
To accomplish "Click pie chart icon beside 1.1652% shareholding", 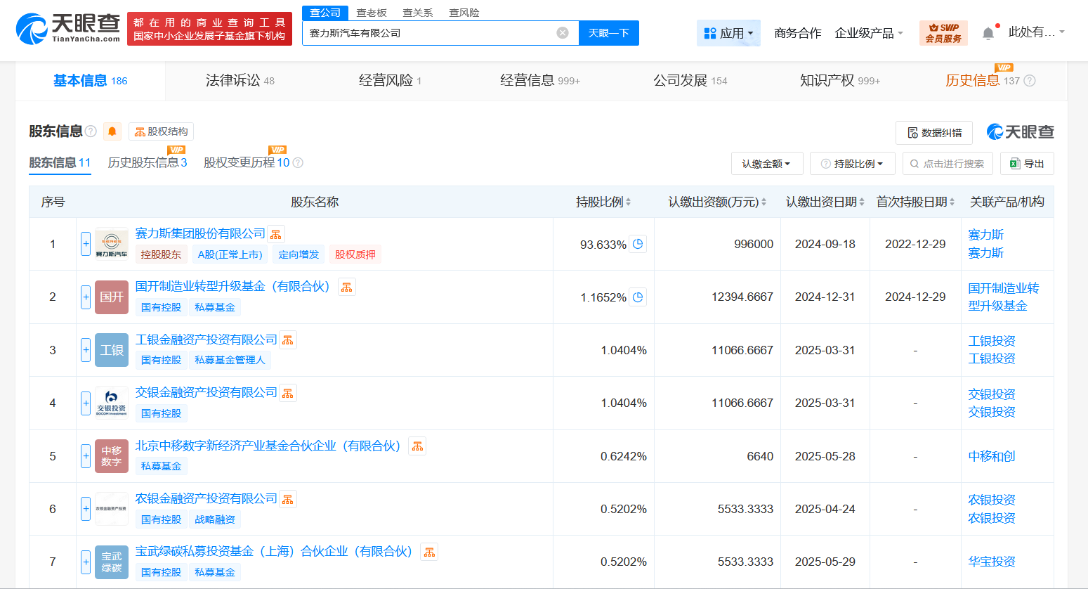I will 637,297.
